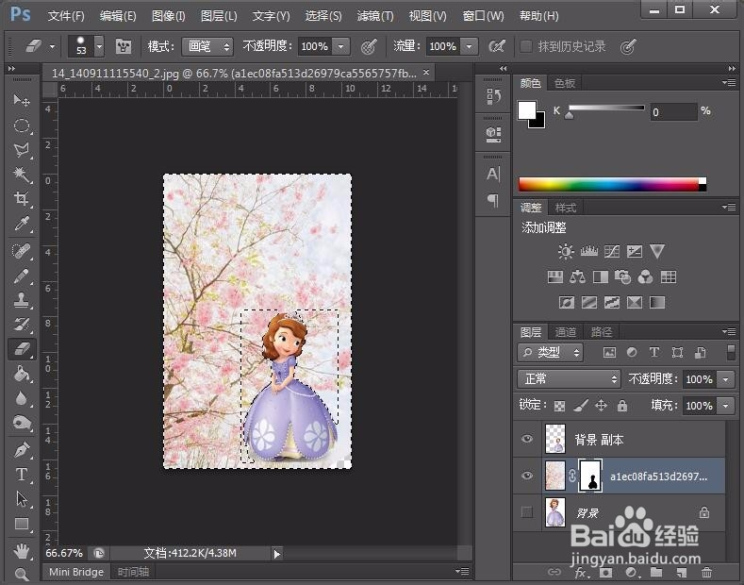Open the 不透明度 dropdown in options bar
This screenshot has width=744, height=585.
(340, 46)
